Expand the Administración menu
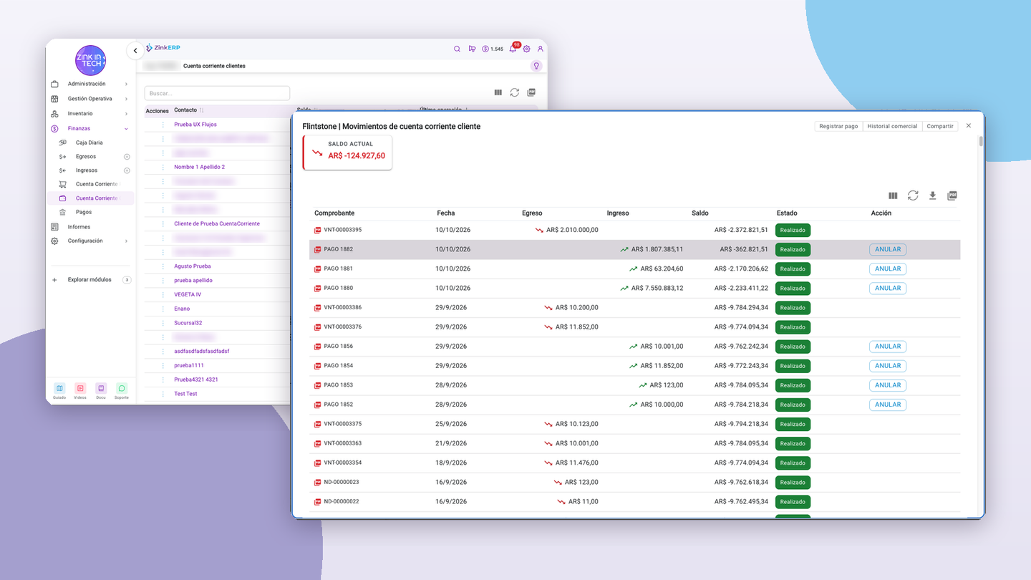The image size is (1031, 580). (x=89, y=84)
